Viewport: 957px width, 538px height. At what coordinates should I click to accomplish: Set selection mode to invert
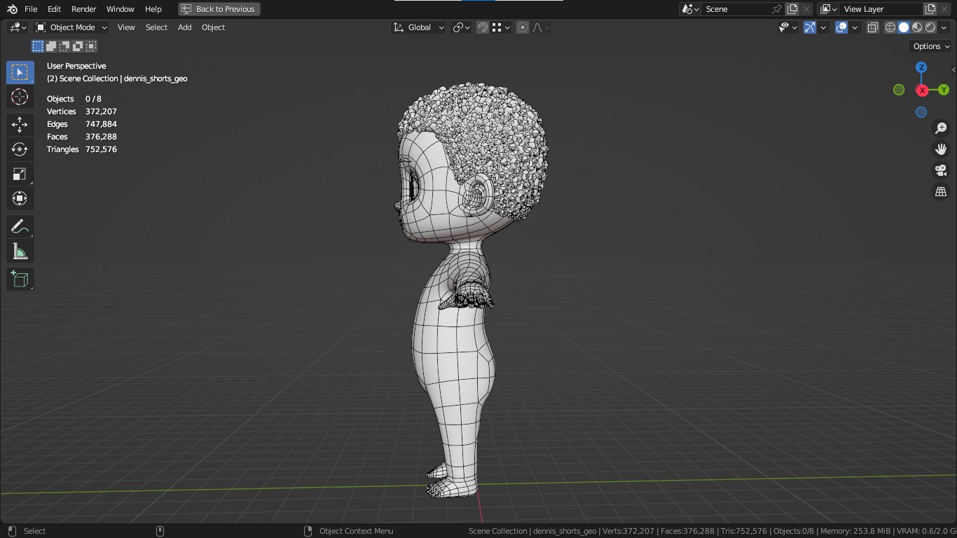point(78,46)
